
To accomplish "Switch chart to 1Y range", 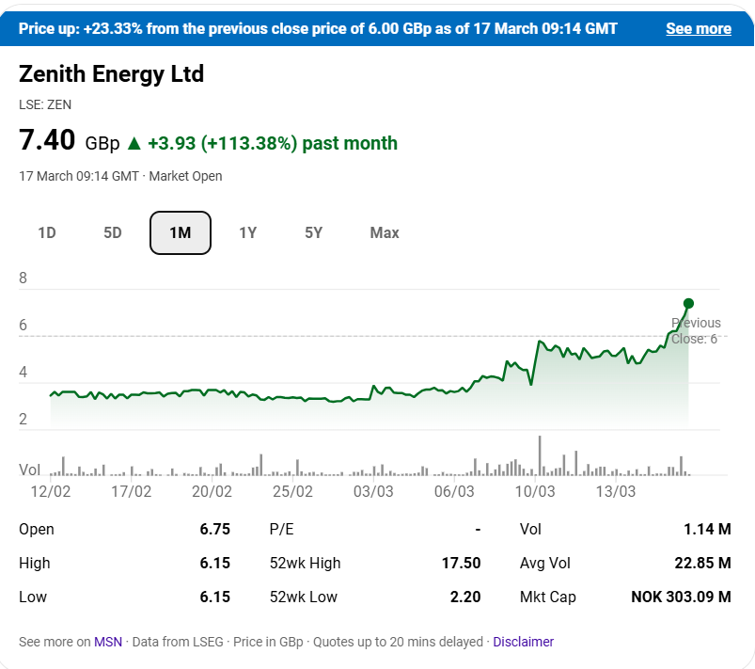I will [248, 232].
